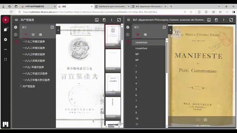Viewport: 237px width, 133px height.
Task: Select the second blank page thumbnail
Action: (x=113, y=60)
